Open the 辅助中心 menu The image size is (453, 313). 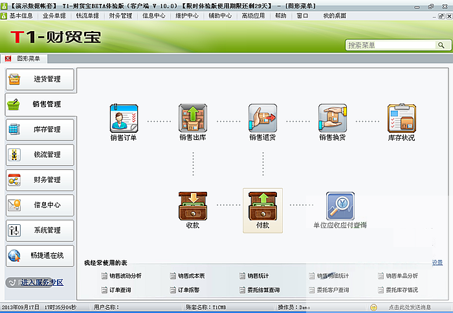coord(220,16)
